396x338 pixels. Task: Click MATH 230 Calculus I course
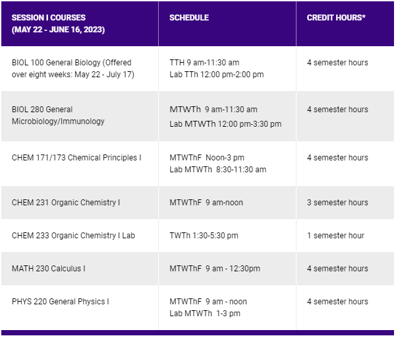click(x=49, y=268)
